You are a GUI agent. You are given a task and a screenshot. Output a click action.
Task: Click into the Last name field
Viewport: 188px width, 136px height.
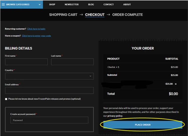(x=72, y=62)
